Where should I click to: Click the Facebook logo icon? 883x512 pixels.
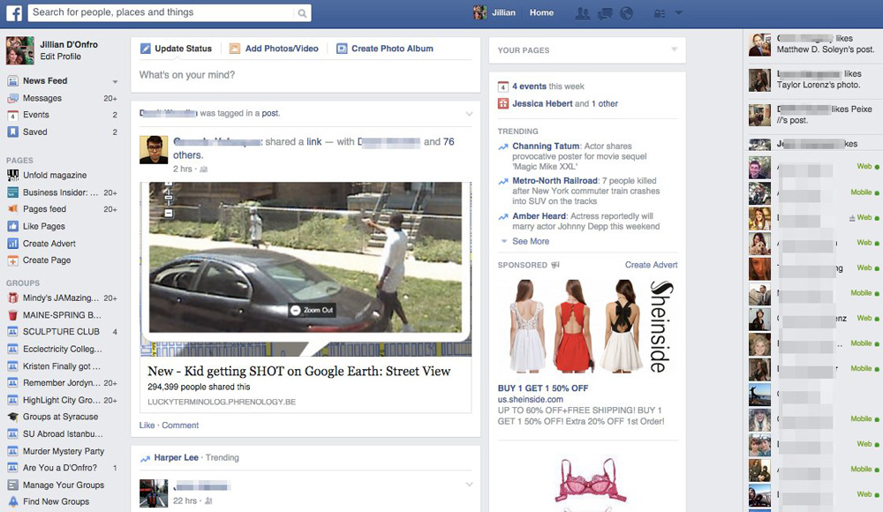point(14,12)
